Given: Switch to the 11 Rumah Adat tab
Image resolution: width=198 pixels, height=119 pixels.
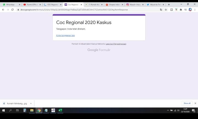Looking at the screenshot, I should (x=94, y=5).
